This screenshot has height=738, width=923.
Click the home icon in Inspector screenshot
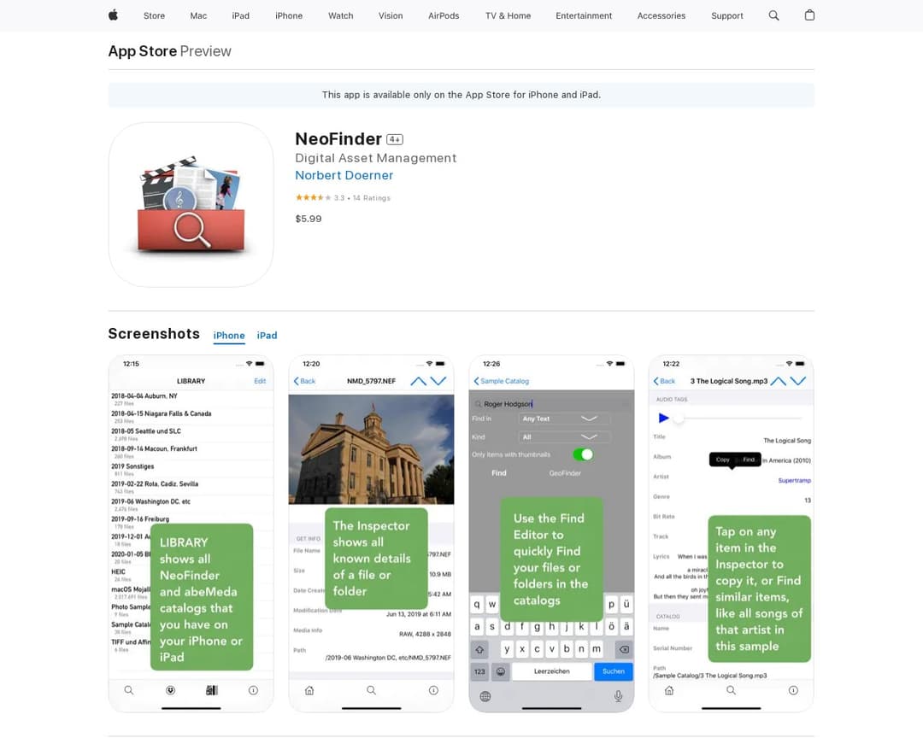tap(309, 690)
